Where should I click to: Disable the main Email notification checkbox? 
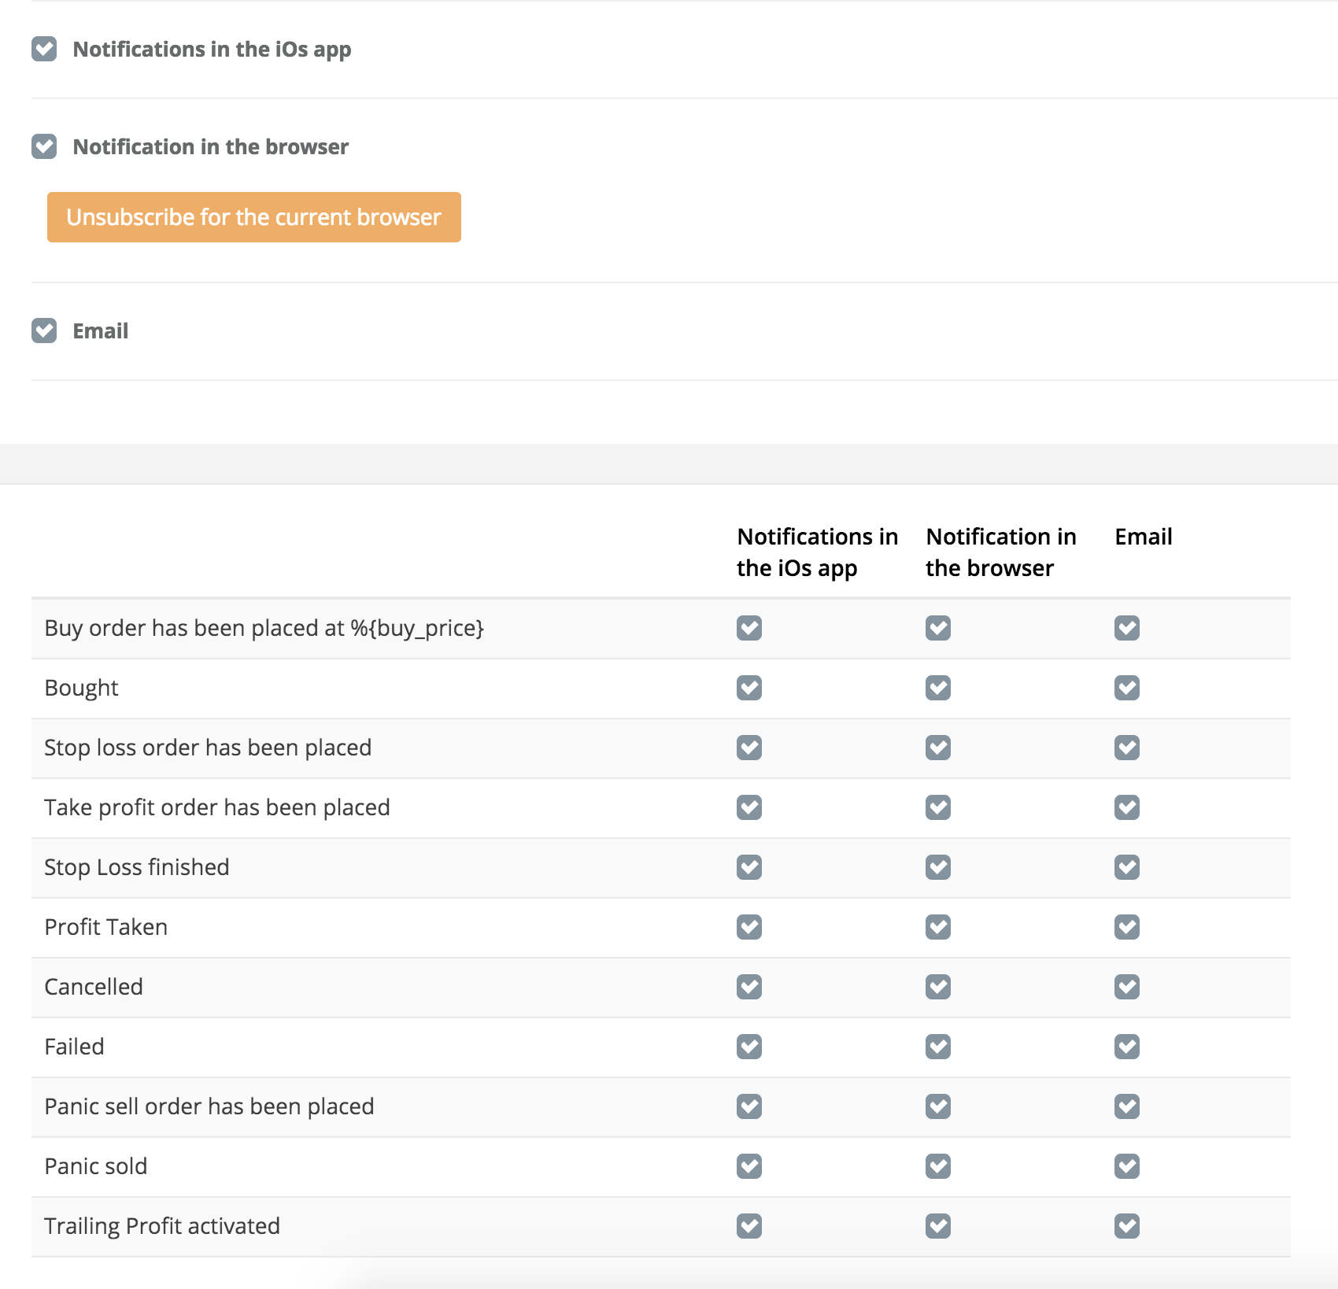click(44, 331)
